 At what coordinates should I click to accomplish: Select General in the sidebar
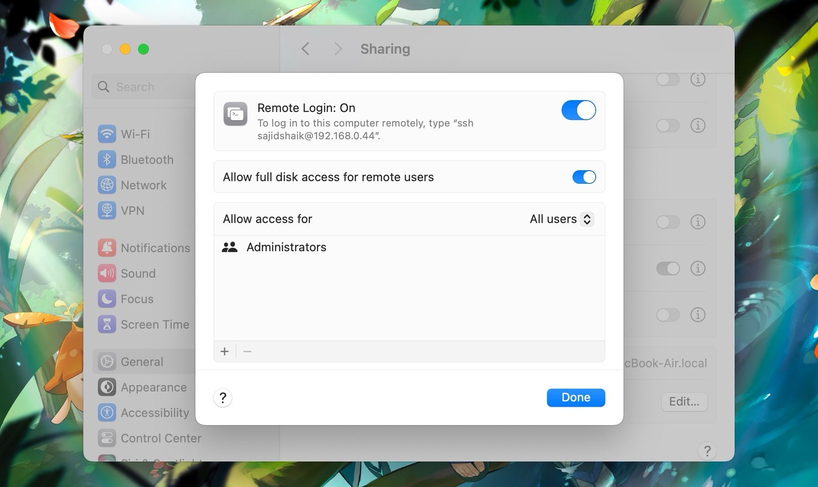tap(107, 361)
